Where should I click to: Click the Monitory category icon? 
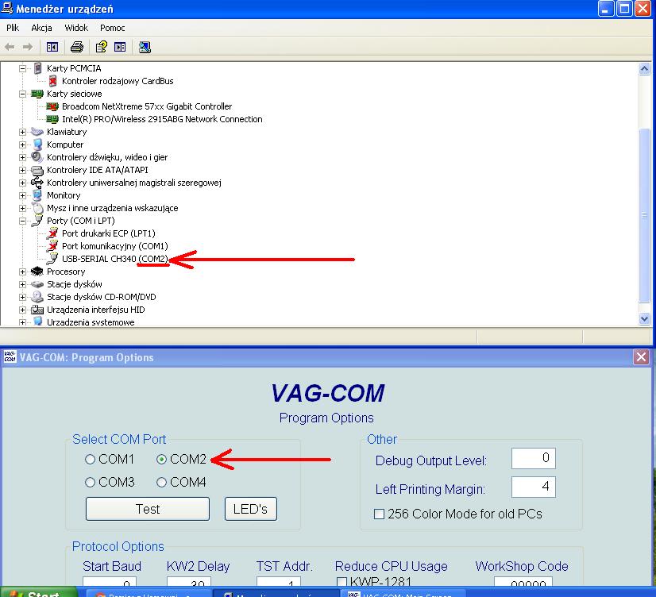click(37, 195)
